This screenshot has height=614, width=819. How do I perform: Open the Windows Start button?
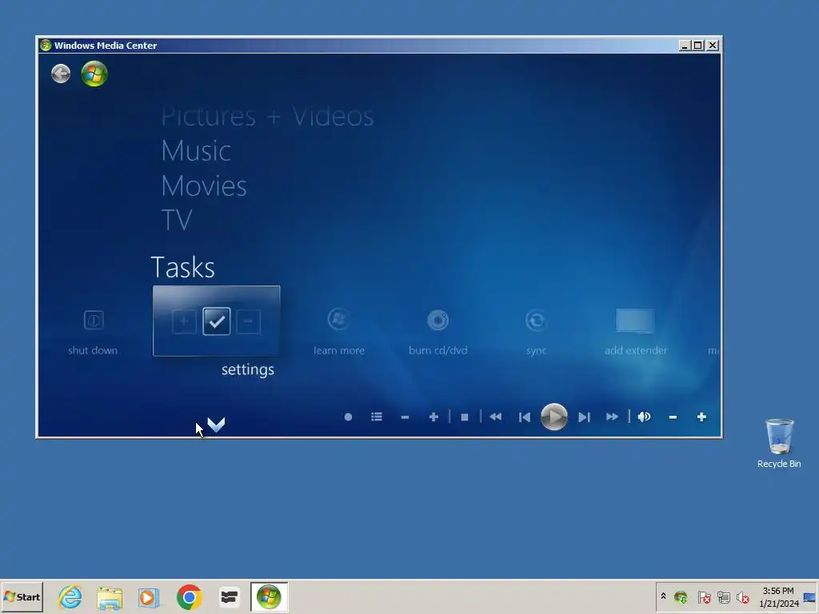coord(22,596)
